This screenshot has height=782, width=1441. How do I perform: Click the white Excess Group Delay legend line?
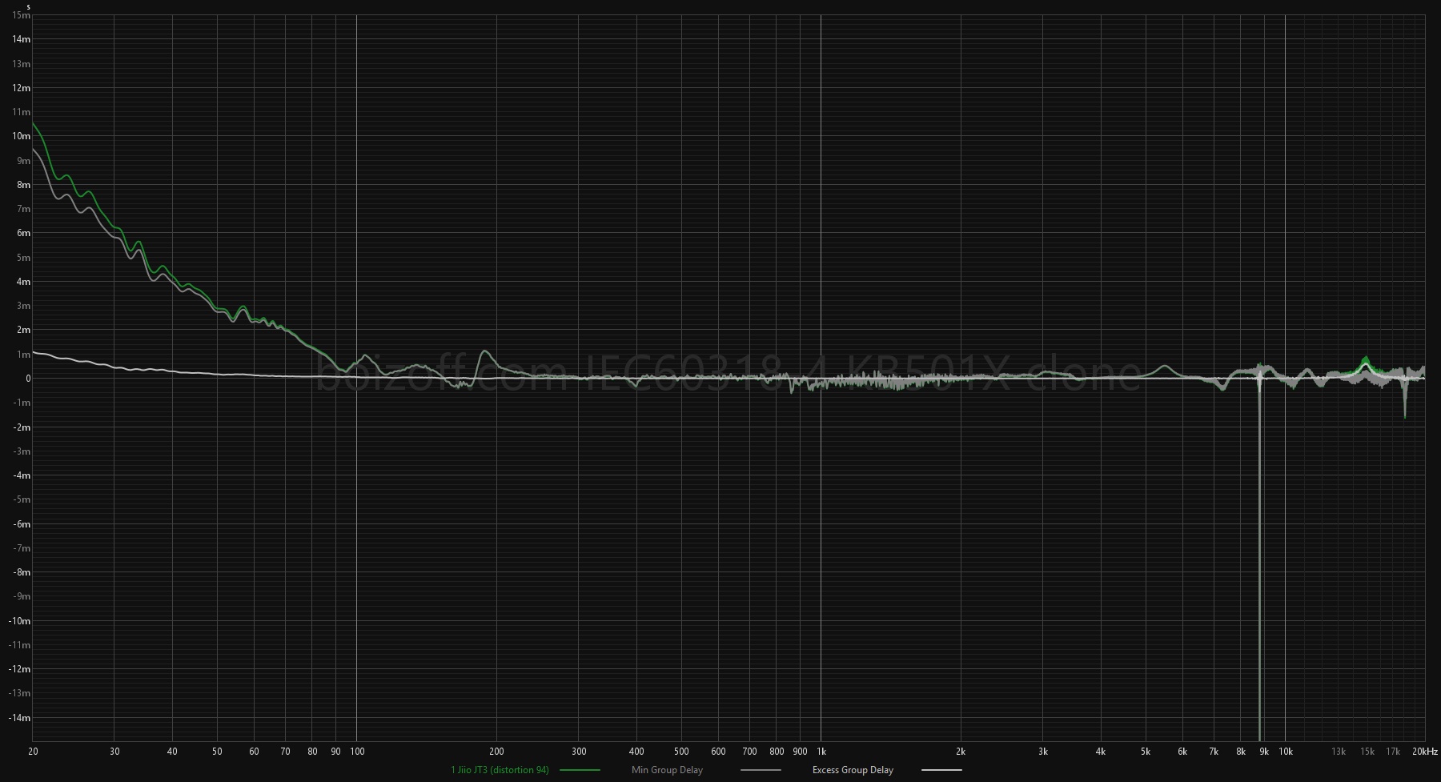(941, 770)
